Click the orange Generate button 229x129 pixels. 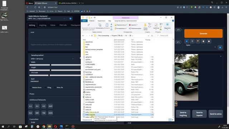tap(203, 33)
